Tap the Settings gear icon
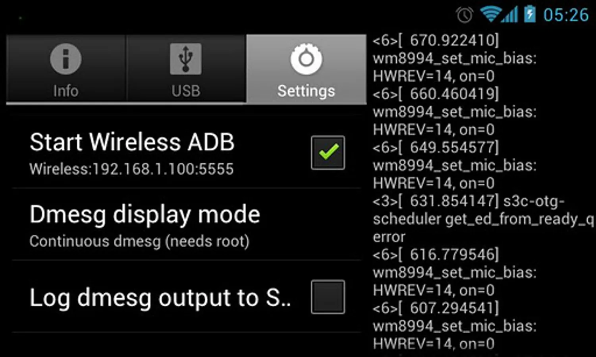Image resolution: width=596 pixels, height=357 pixels. pos(306,59)
